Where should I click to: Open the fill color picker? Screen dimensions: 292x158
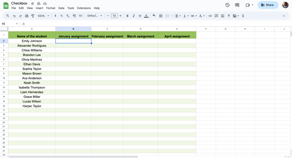(154, 16)
